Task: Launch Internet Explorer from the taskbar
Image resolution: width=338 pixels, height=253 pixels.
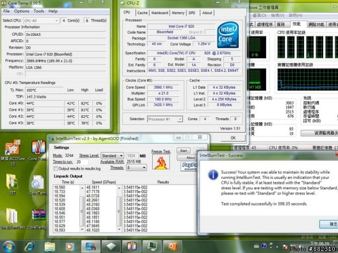Action: (x=30, y=247)
